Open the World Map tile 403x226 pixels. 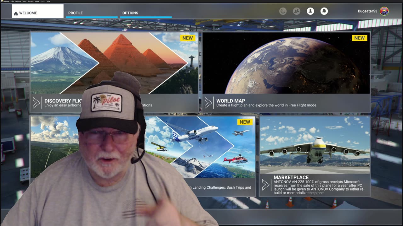click(x=286, y=72)
